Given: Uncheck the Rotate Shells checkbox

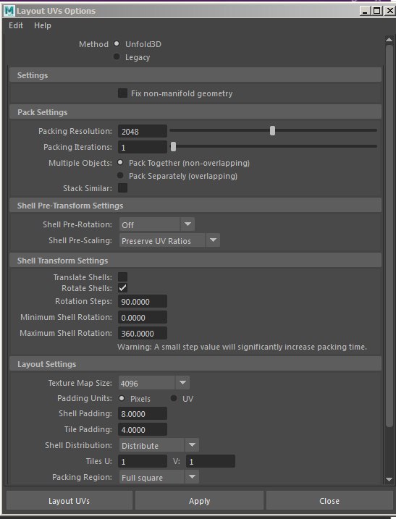Looking at the screenshot, I should tap(122, 287).
